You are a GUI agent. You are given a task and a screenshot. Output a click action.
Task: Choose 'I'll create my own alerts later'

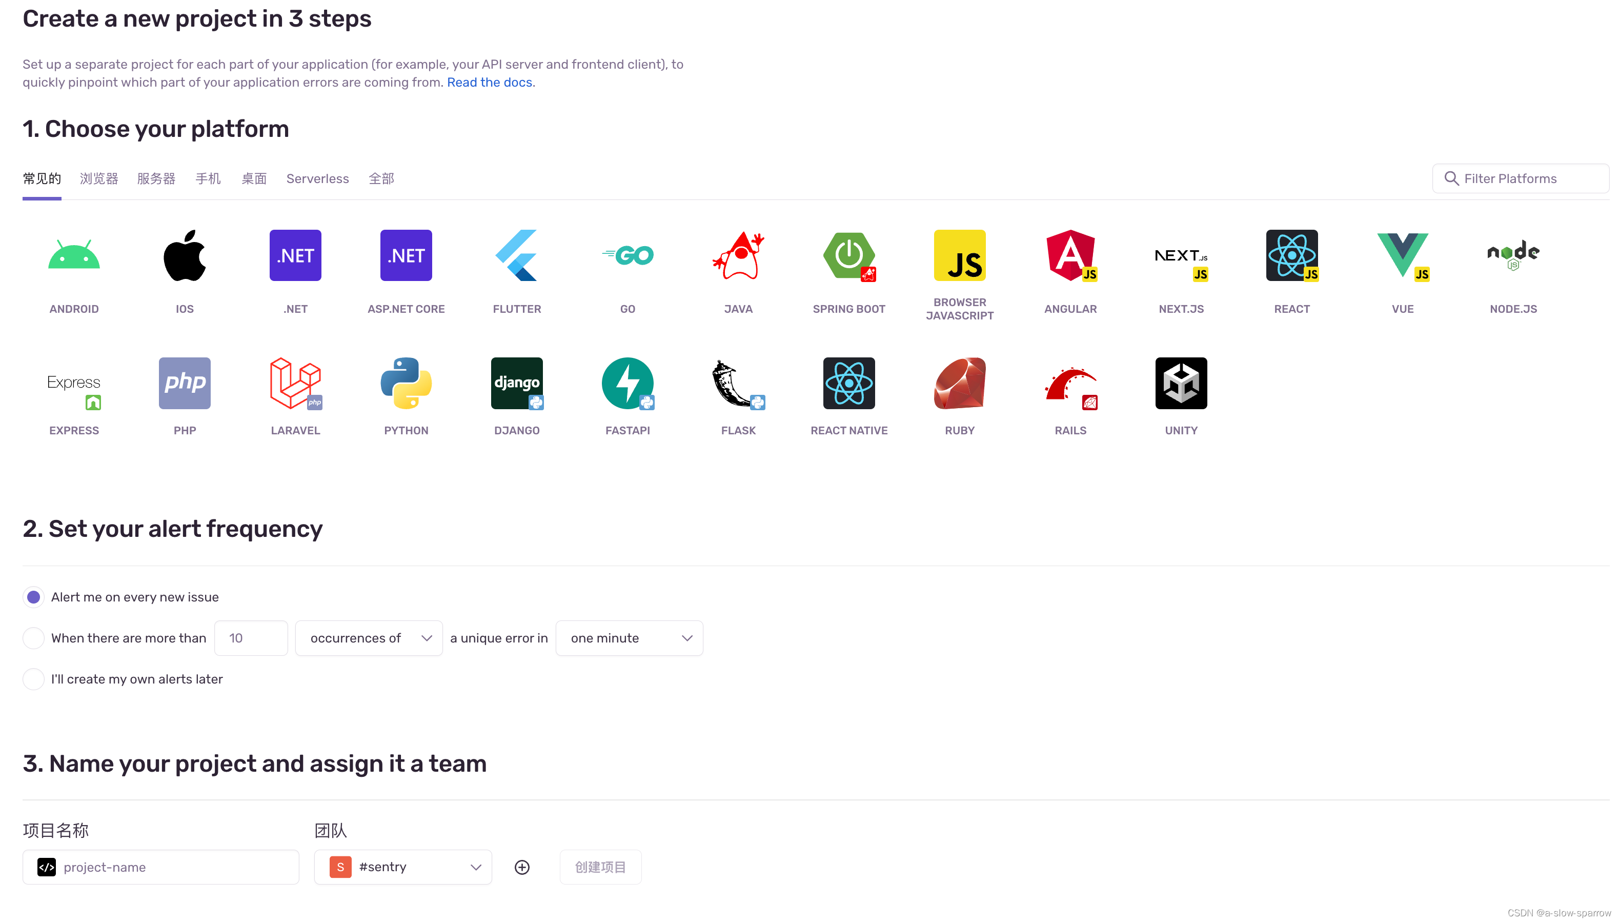(x=34, y=679)
